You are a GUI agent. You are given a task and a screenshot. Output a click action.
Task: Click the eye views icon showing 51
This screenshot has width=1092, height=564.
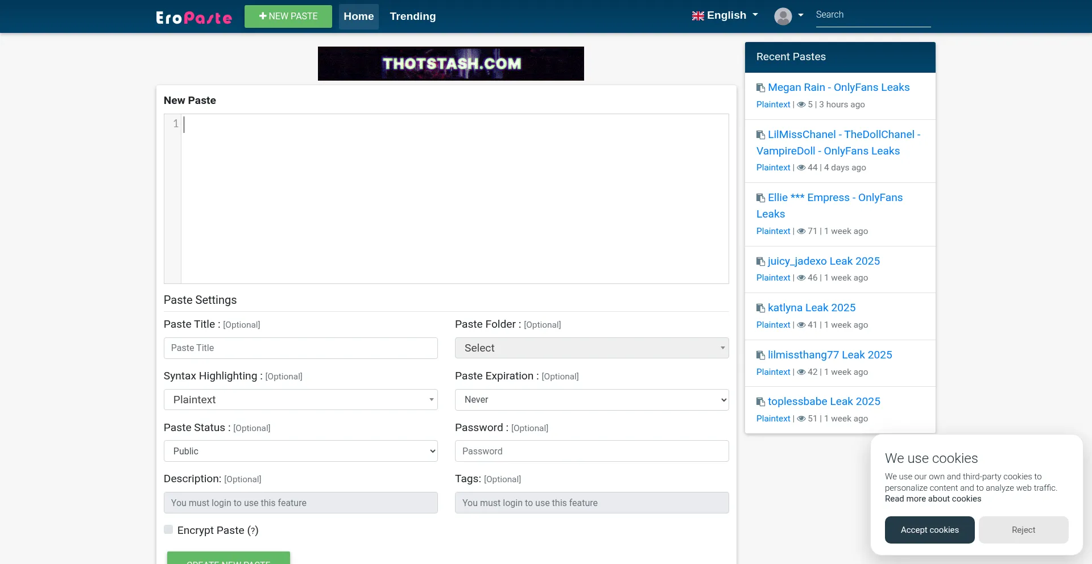coord(801,419)
